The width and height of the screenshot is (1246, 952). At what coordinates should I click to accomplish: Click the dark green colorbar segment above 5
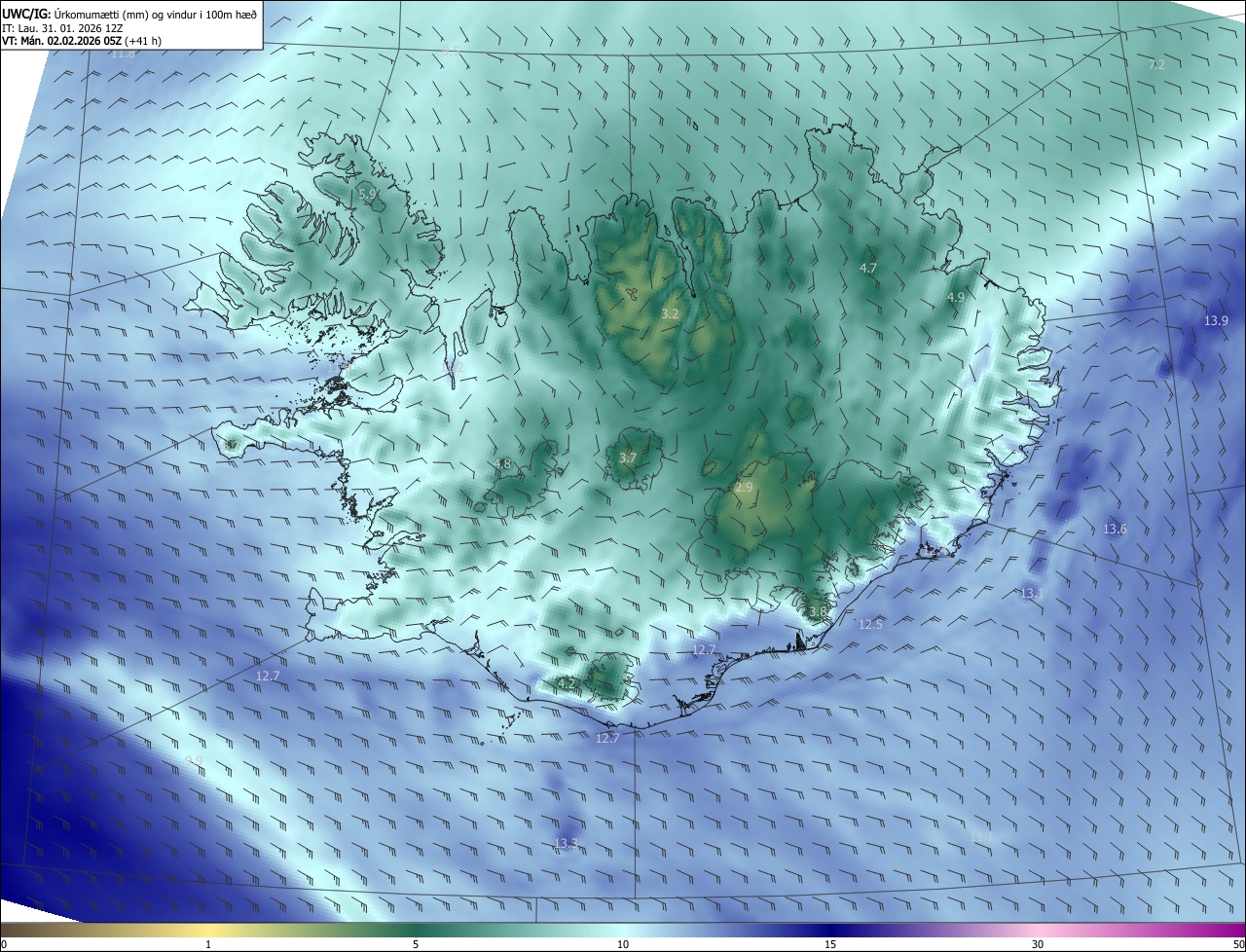coord(416,930)
